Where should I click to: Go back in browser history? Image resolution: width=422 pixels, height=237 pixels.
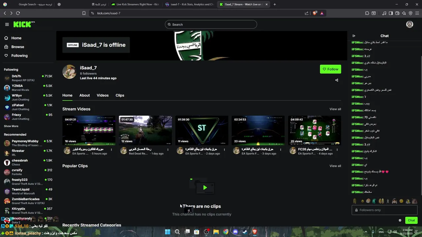point(5,13)
